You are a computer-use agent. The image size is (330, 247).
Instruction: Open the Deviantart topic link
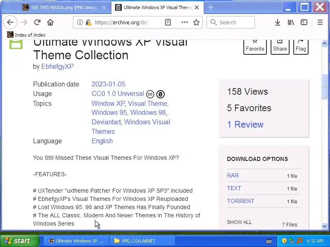tap(106, 122)
